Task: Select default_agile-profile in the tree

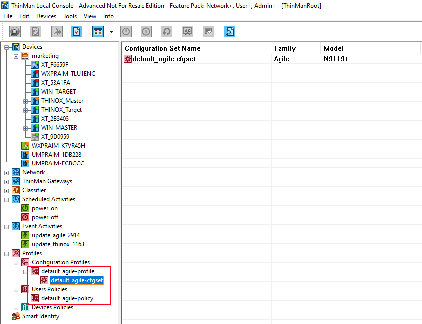Action: pyautogui.click(x=68, y=271)
